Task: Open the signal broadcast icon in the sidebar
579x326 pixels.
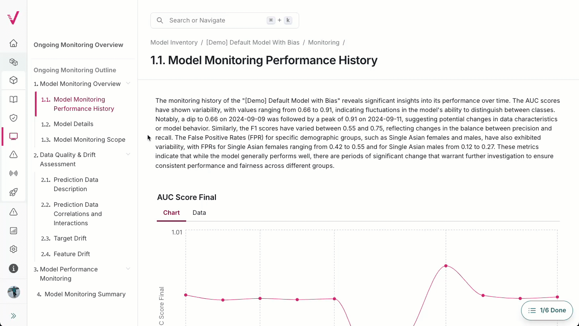Action: tap(13, 173)
